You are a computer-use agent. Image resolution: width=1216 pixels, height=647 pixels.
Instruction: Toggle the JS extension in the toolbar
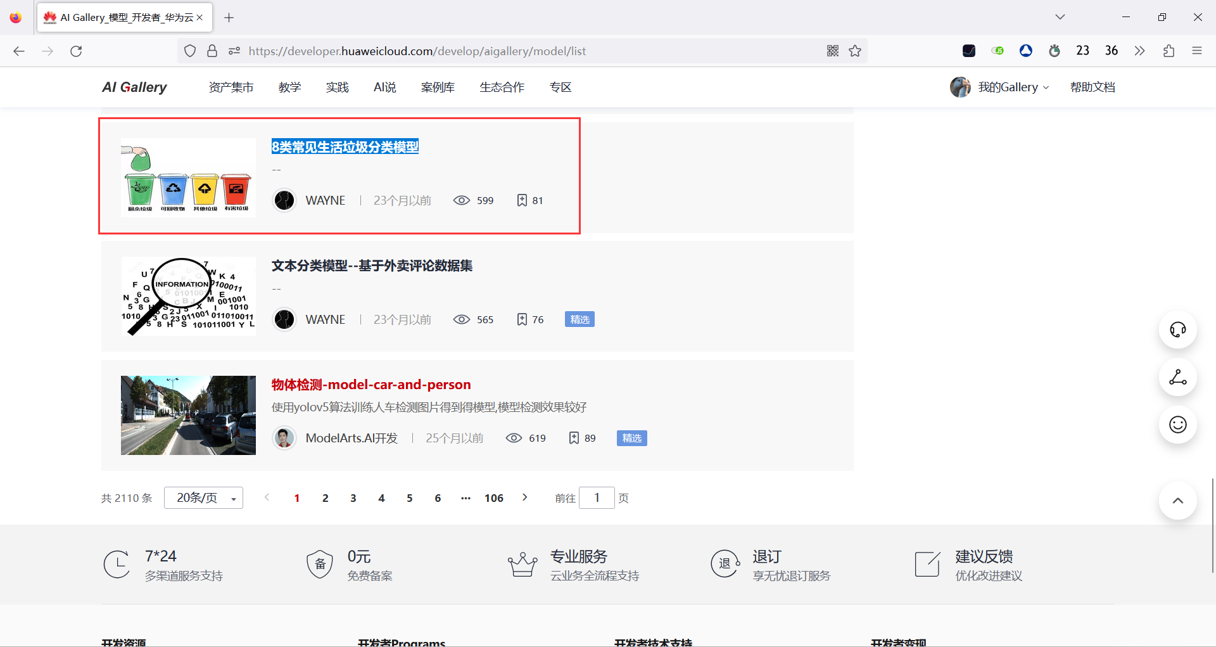click(997, 51)
